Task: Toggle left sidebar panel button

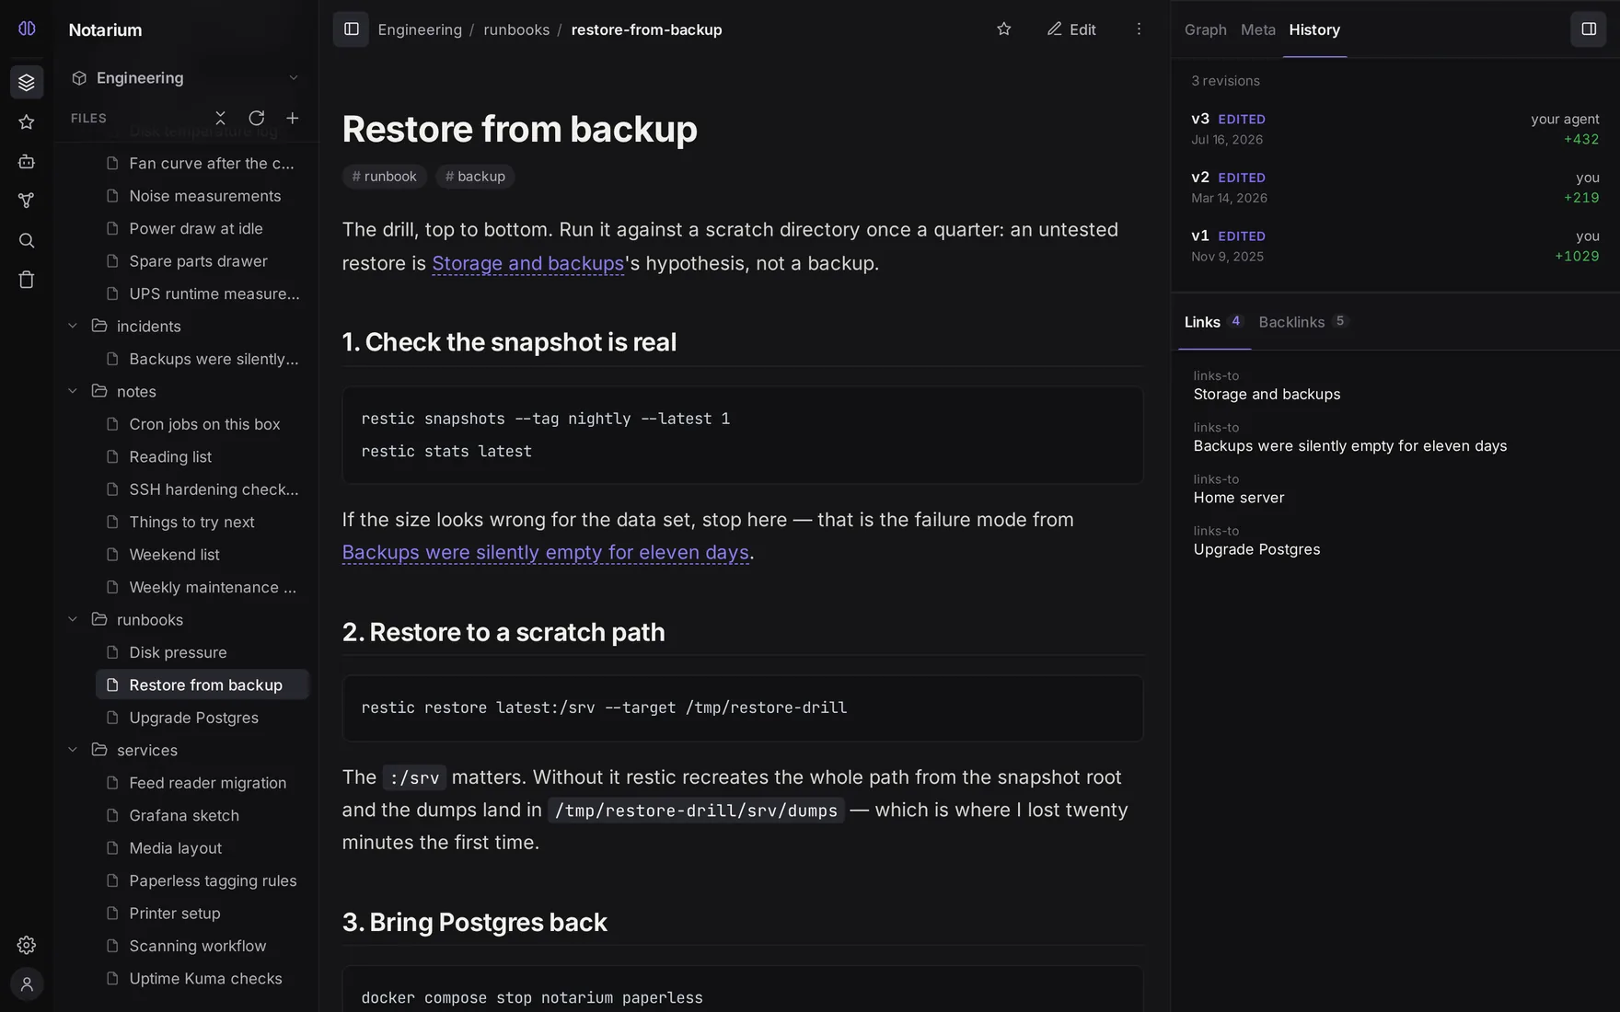Action: pos(351,29)
